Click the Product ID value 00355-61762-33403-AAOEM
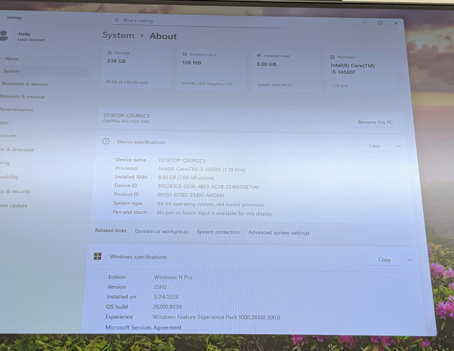The width and height of the screenshot is (454, 351). (x=191, y=195)
